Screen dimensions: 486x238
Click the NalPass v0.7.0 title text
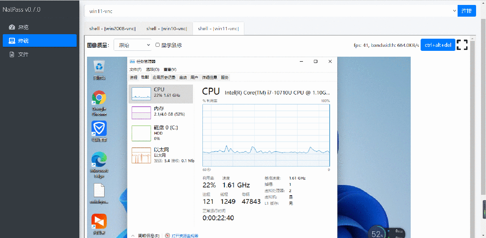tap(21, 9)
